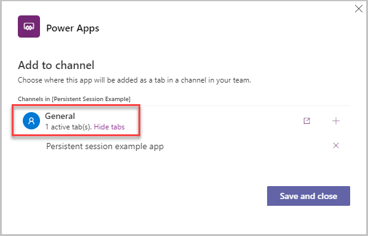Select Persistent session example app entry
Viewport: 368px width, 236px height.
pos(105,146)
